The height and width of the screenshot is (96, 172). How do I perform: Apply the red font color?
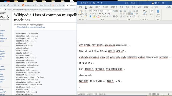(98, 17)
